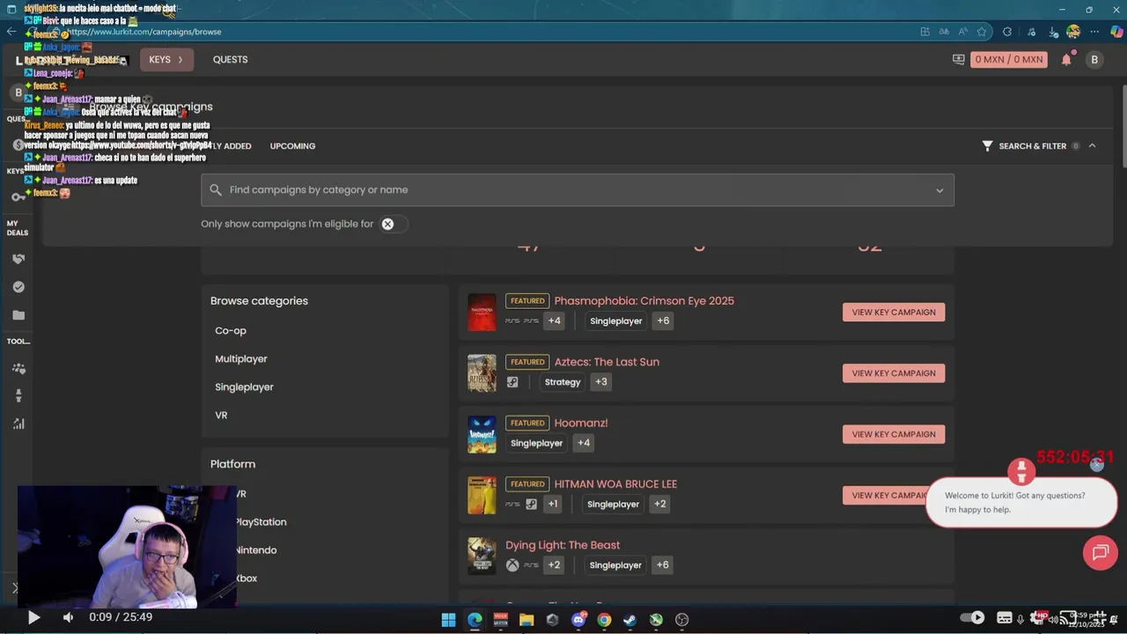Mute the video with speaker icon
The image size is (1127, 634).
pyautogui.click(x=68, y=618)
